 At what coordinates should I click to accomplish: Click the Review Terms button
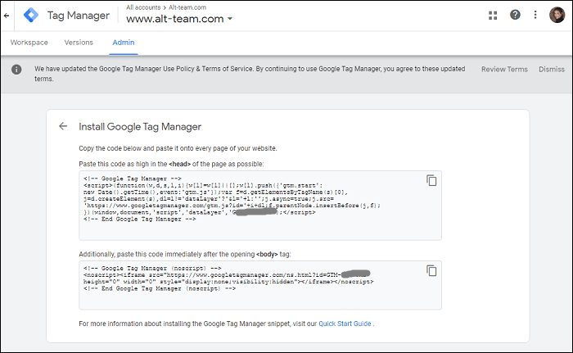[504, 69]
